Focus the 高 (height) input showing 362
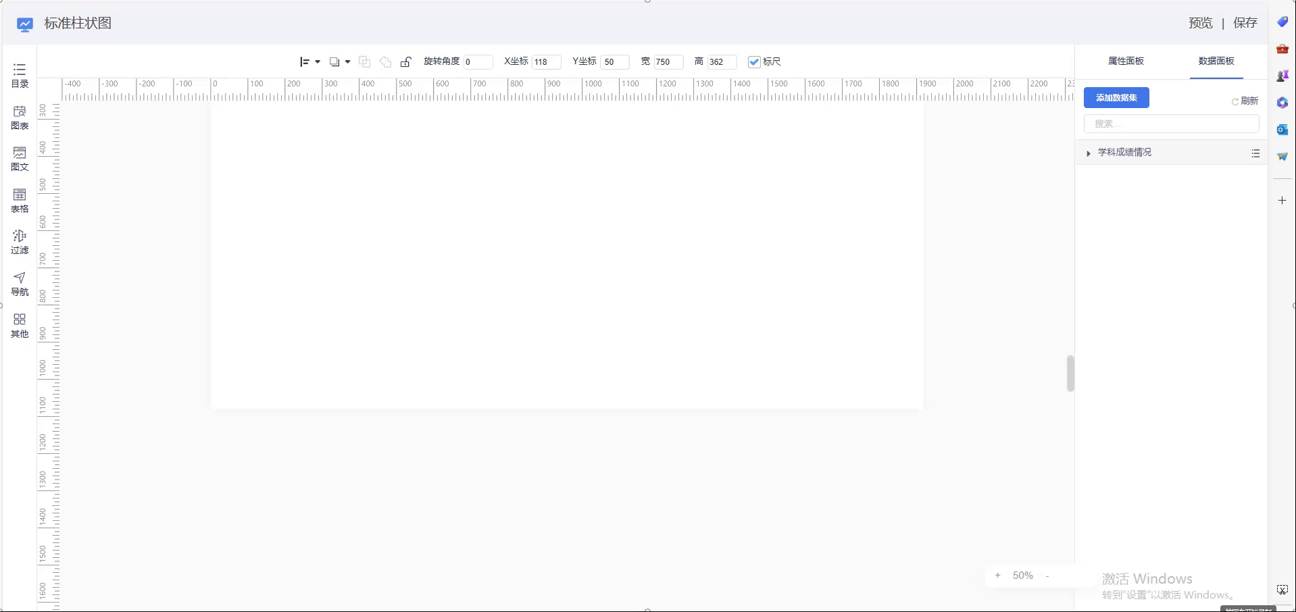 722,62
